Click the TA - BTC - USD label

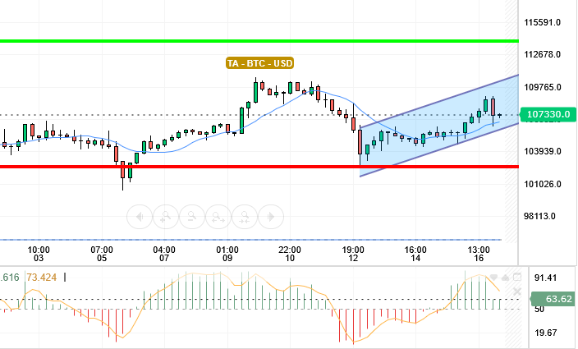260,63
